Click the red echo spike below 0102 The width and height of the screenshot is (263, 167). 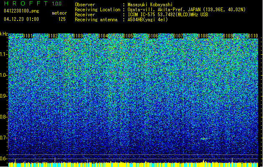[x=55, y=138]
